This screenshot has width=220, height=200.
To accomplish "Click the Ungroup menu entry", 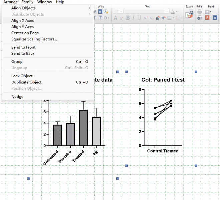I will click(48, 68).
